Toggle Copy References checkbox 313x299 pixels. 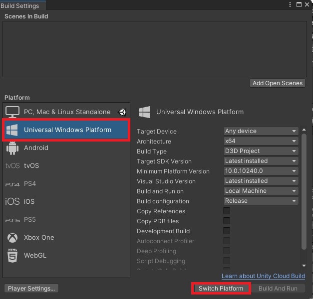(x=227, y=211)
